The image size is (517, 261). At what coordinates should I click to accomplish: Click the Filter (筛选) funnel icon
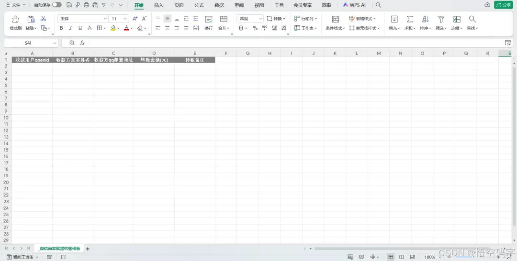click(x=441, y=19)
